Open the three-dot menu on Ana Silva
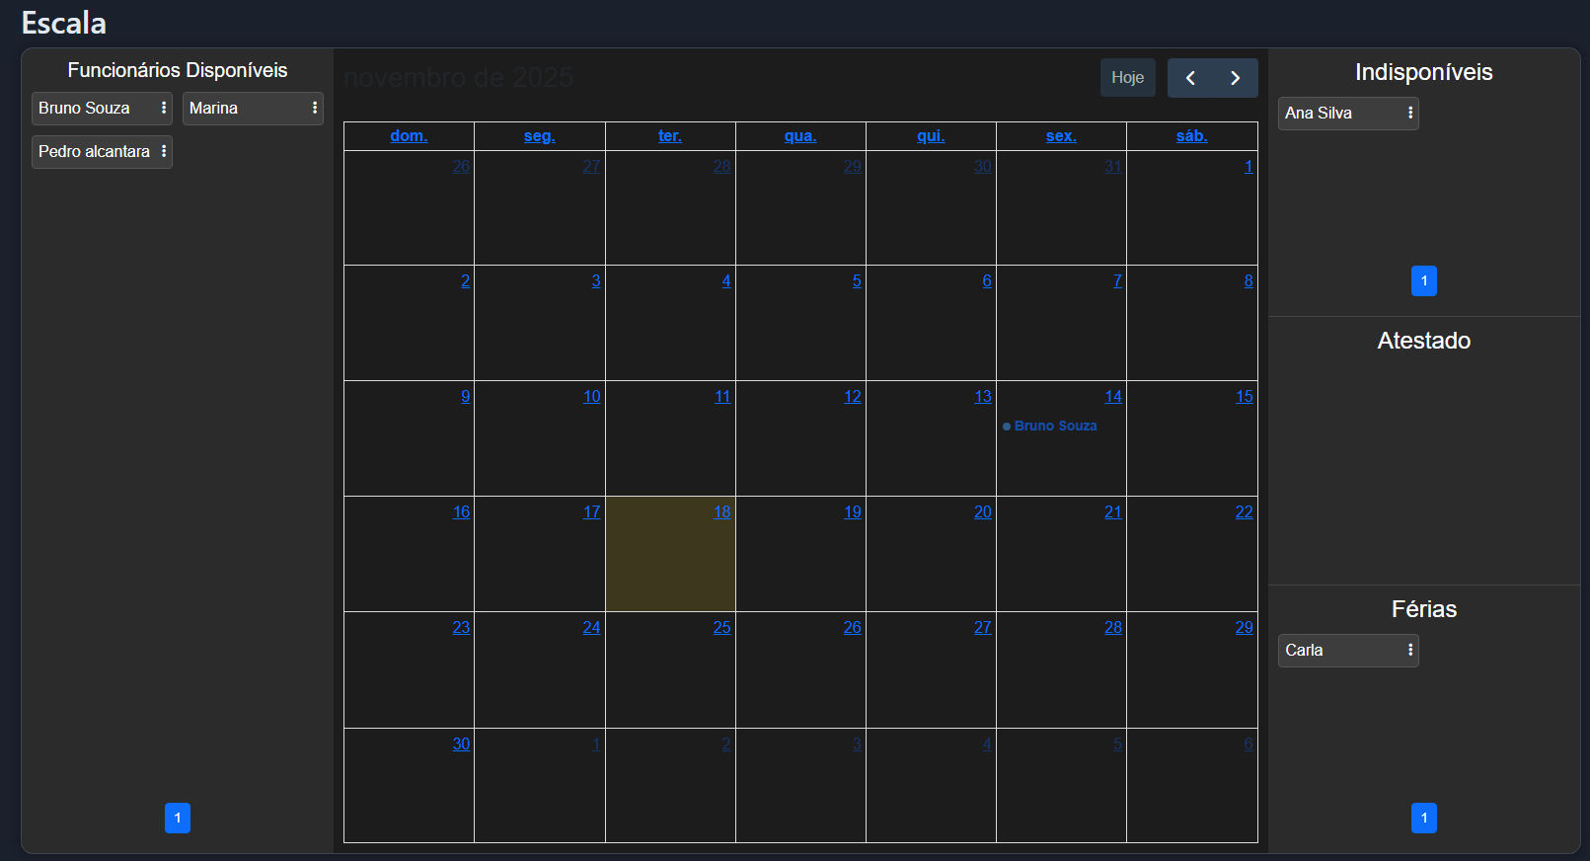Image resolution: width=1590 pixels, height=861 pixels. click(x=1410, y=113)
